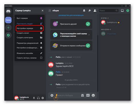Click Patts username on Привет message
135x105 pixels.
coord(58,72)
